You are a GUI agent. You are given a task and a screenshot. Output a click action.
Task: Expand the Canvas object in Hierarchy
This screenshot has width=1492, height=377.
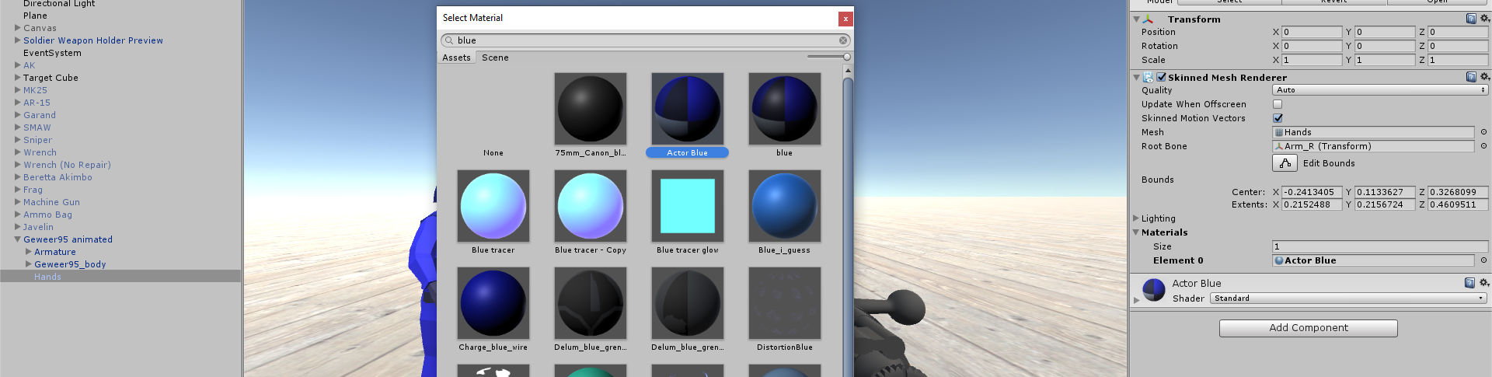point(18,28)
